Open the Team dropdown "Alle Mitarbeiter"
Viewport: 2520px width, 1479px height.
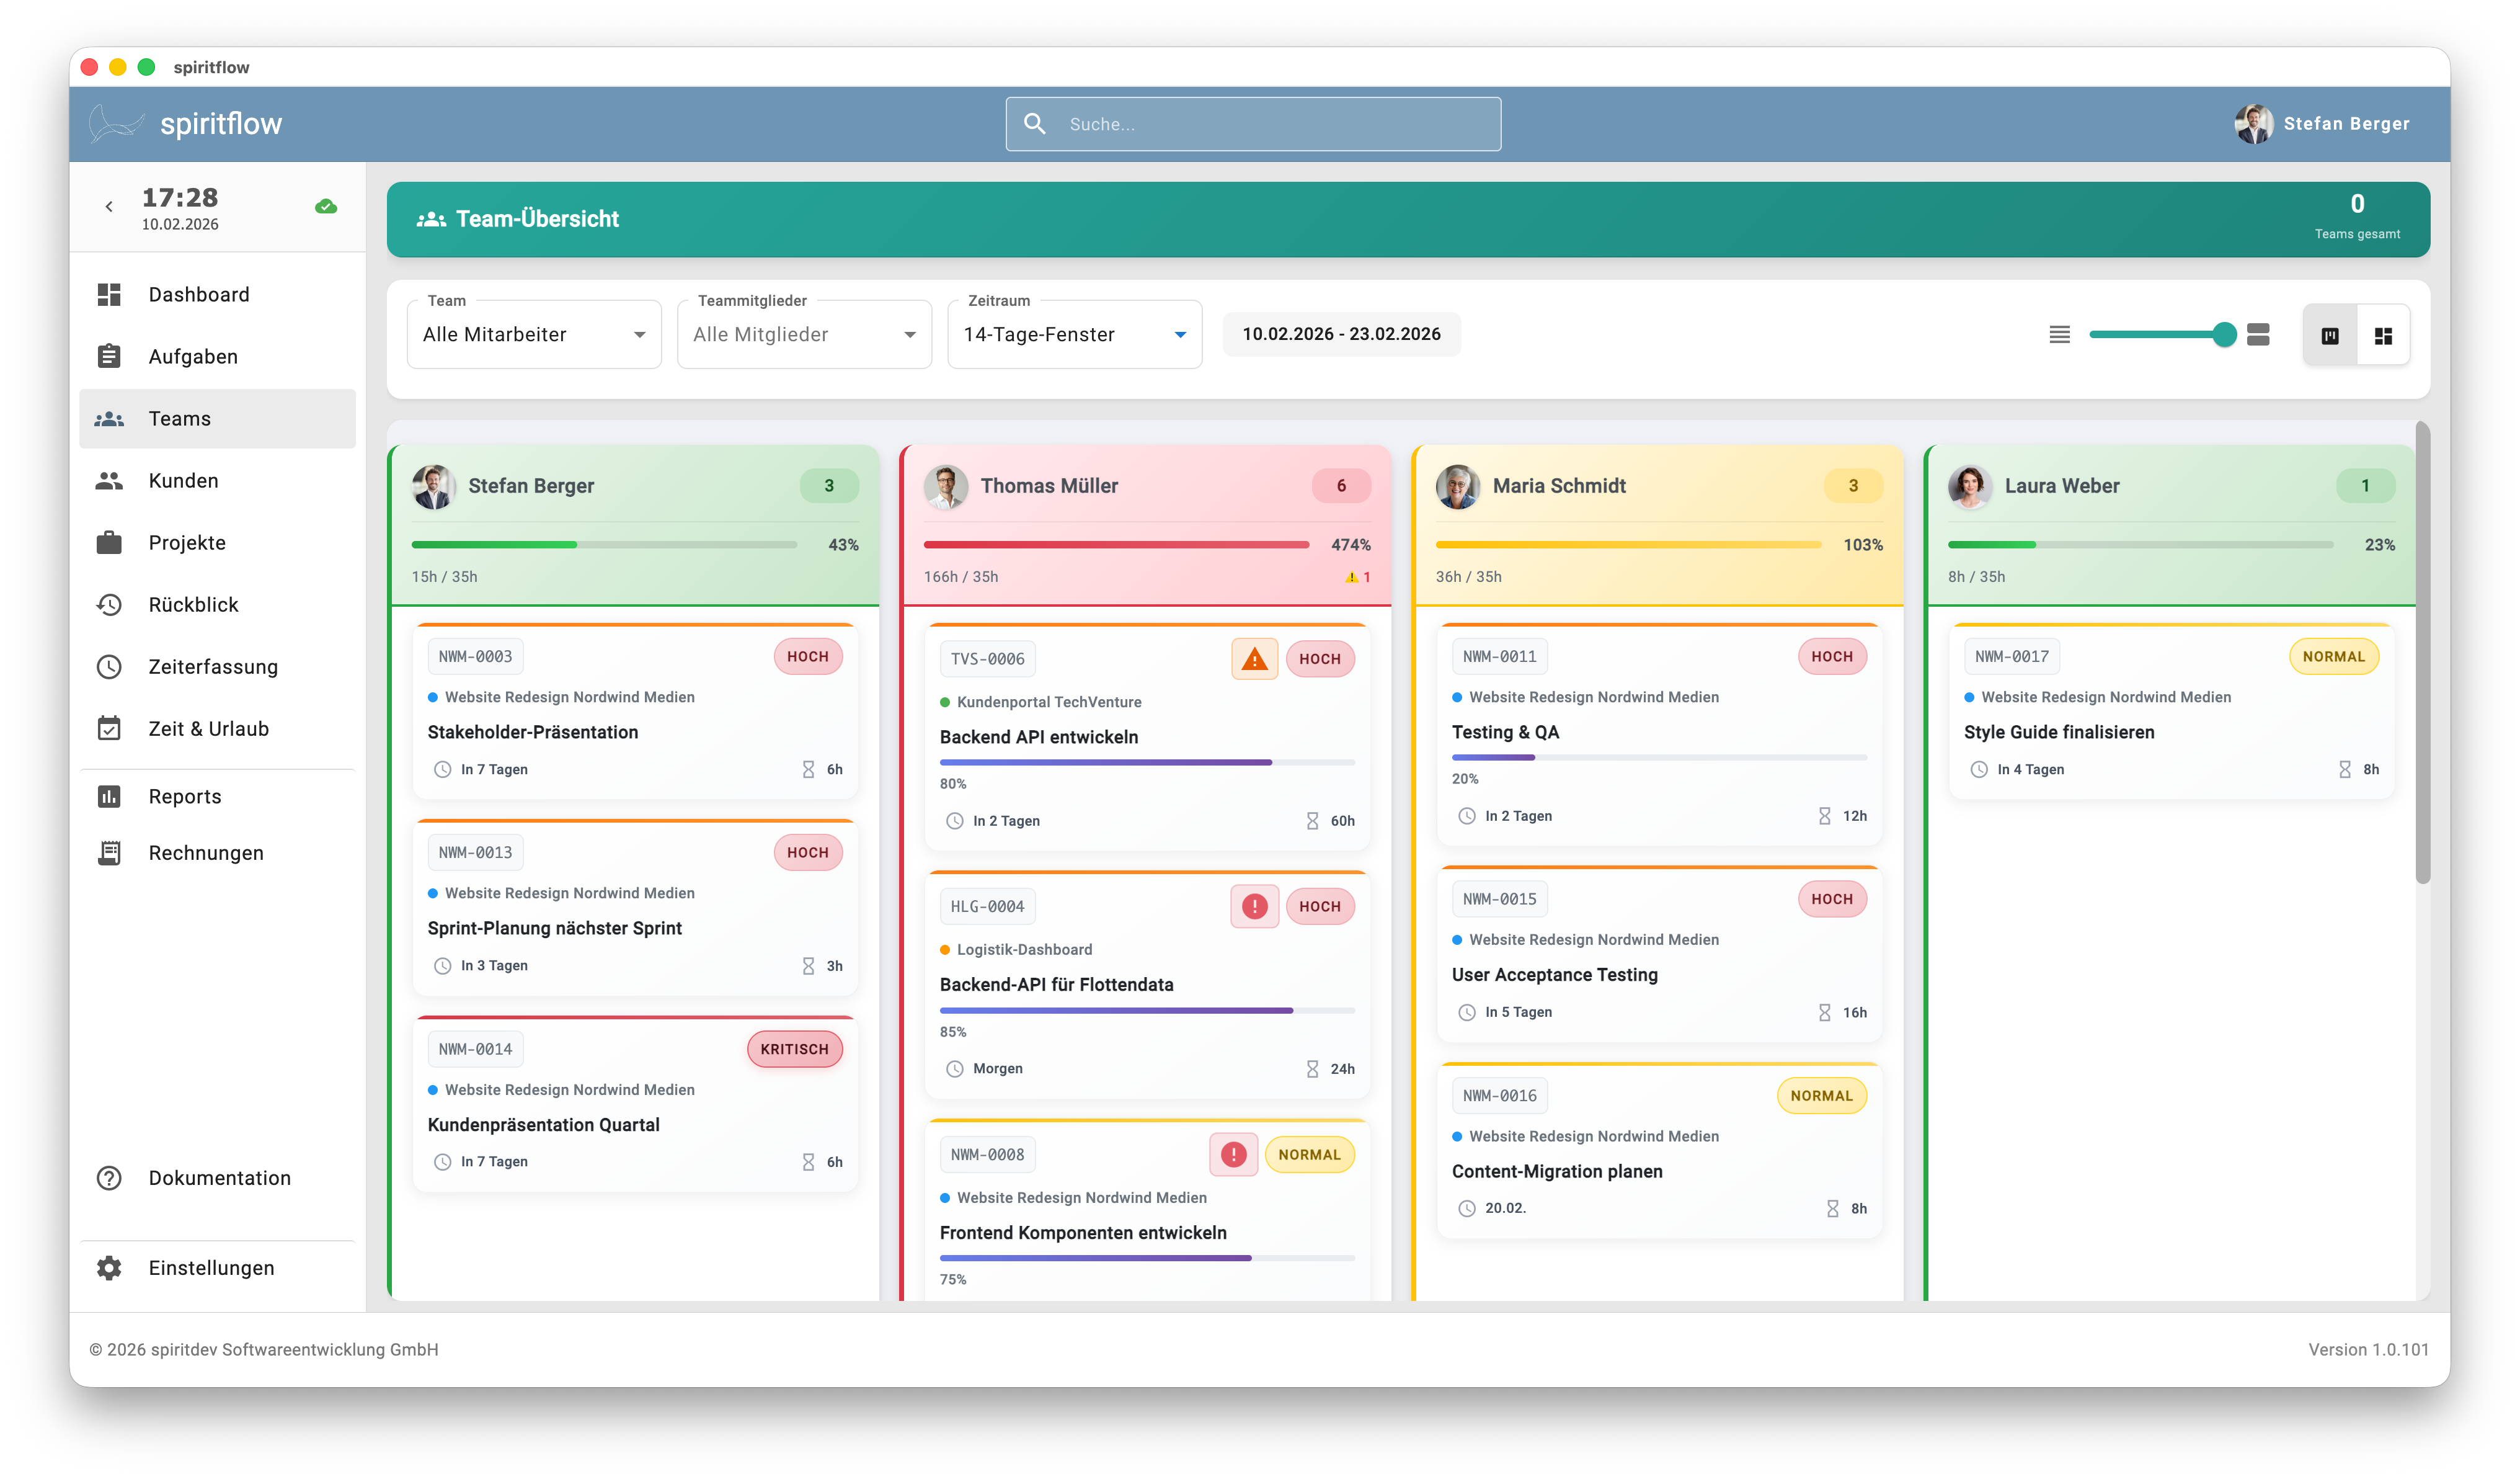[534, 334]
